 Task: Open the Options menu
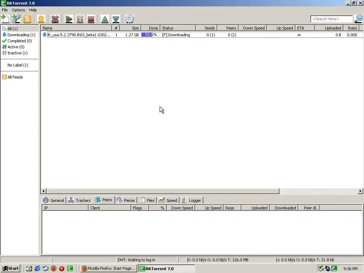(x=18, y=10)
